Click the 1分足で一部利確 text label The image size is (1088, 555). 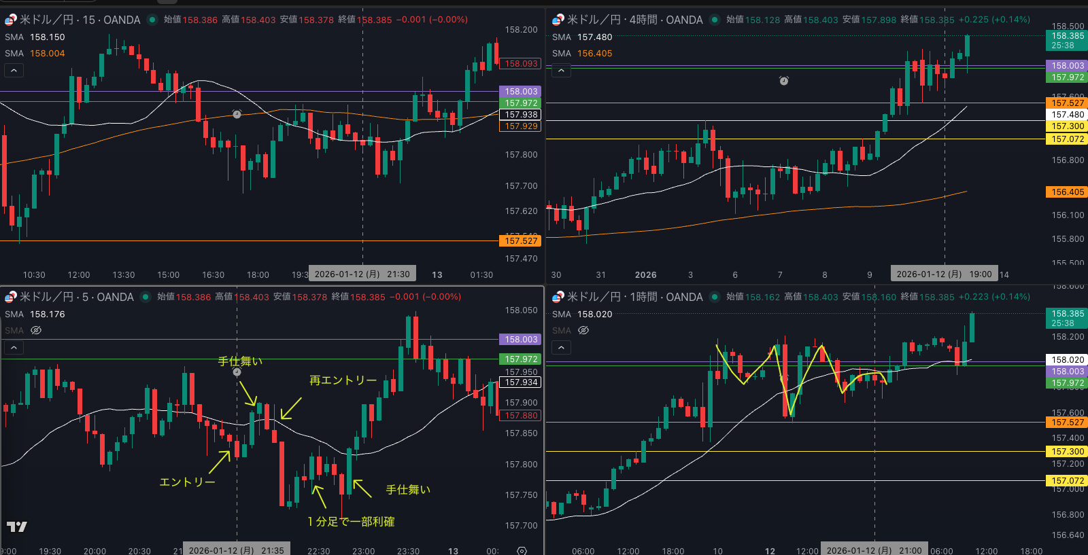351,522
